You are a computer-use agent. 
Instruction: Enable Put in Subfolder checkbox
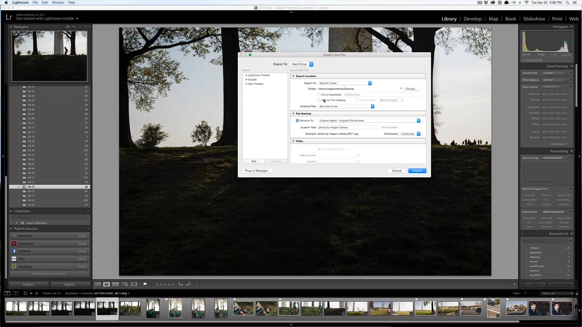point(319,94)
